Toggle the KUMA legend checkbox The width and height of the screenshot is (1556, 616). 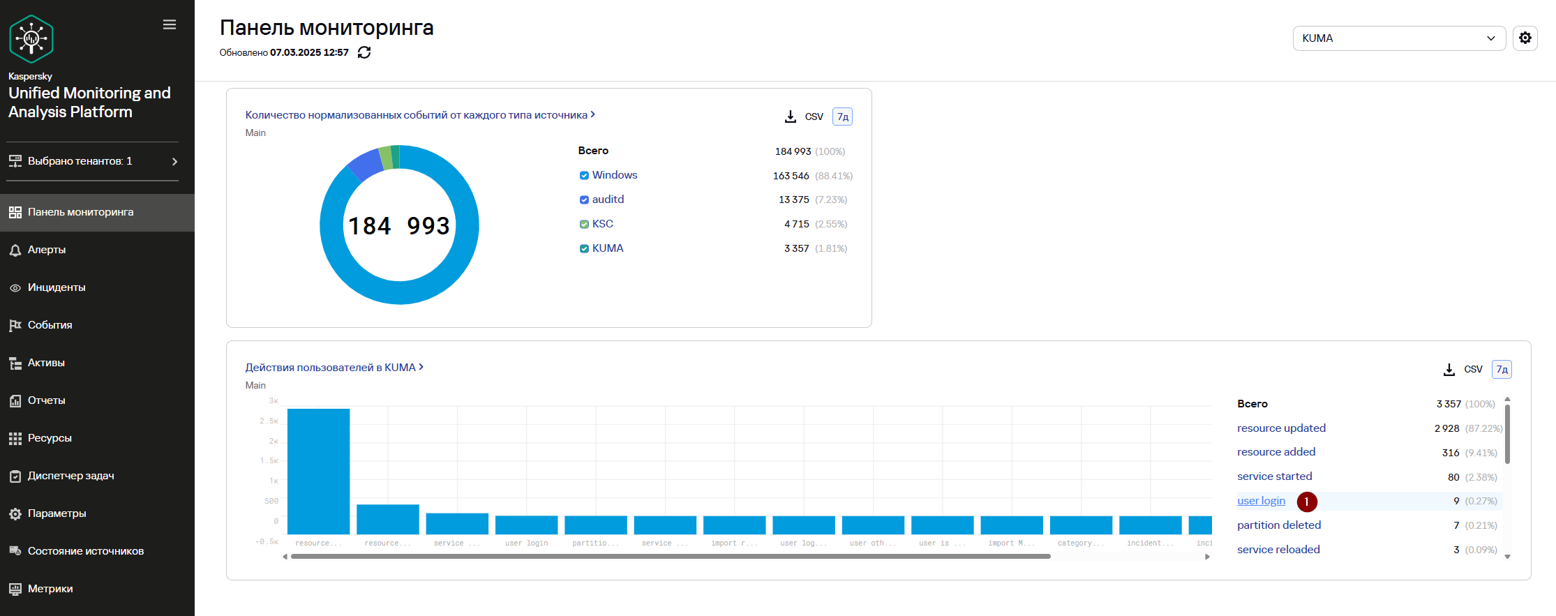(x=584, y=248)
